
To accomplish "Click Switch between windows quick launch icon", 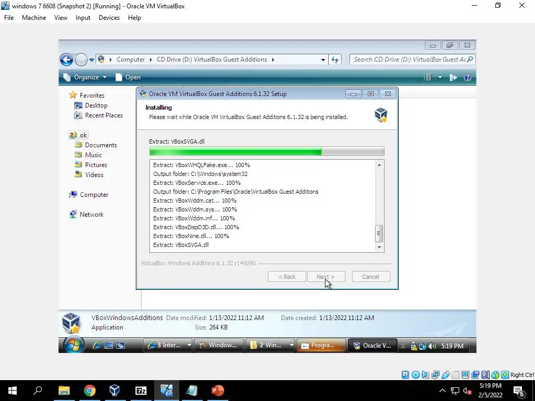I will click(121, 346).
